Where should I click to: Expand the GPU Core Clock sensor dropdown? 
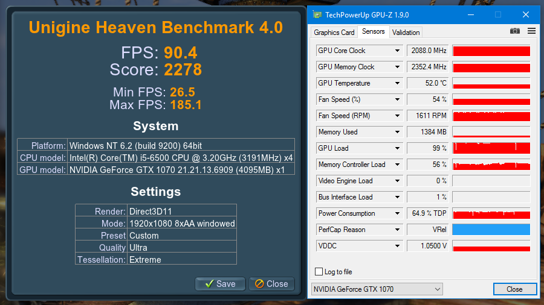[x=397, y=51]
